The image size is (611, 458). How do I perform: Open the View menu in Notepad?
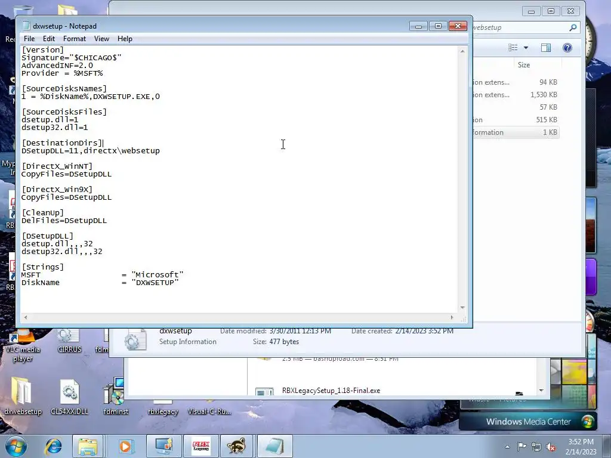coord(101,39)
